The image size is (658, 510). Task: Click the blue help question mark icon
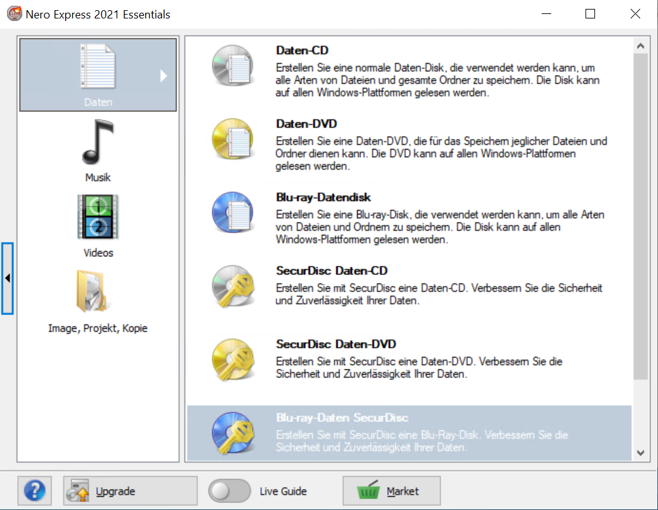[x=34, y=491]
